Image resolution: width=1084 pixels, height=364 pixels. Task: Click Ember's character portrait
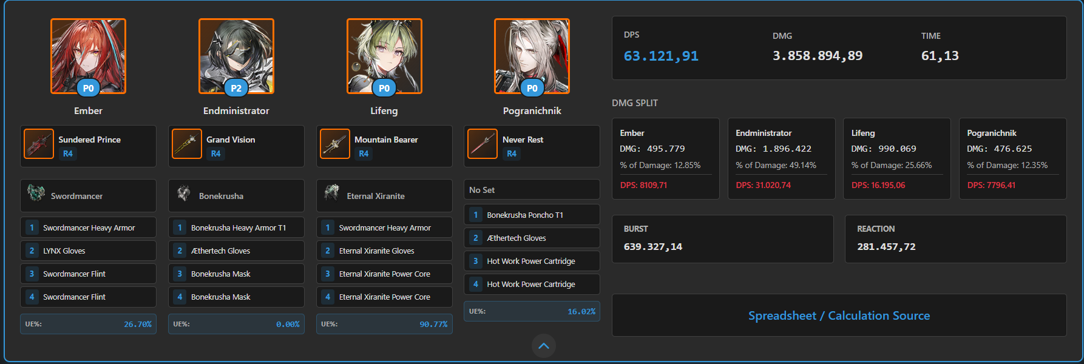(x=88, y=56)
